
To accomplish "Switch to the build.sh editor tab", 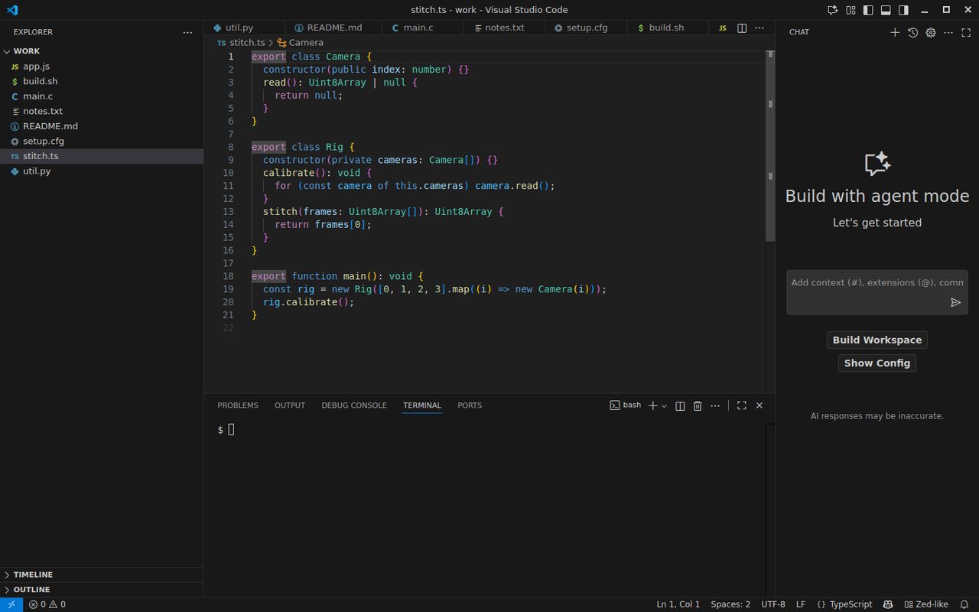I will point(668,28).
